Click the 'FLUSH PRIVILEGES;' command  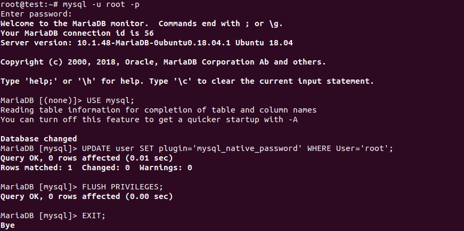[123, 187]
